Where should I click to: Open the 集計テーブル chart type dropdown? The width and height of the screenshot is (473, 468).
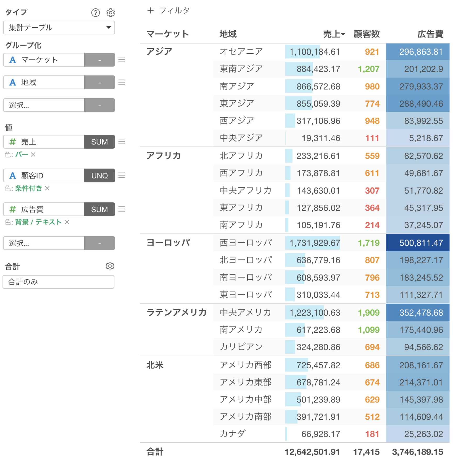tap(59, 28)
